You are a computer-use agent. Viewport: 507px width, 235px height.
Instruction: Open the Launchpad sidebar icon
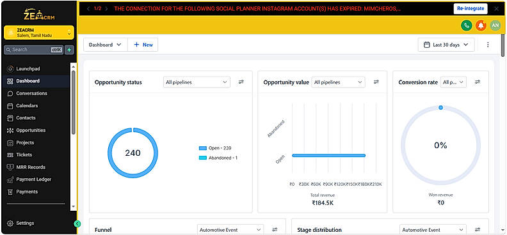(x=10, y=69)
